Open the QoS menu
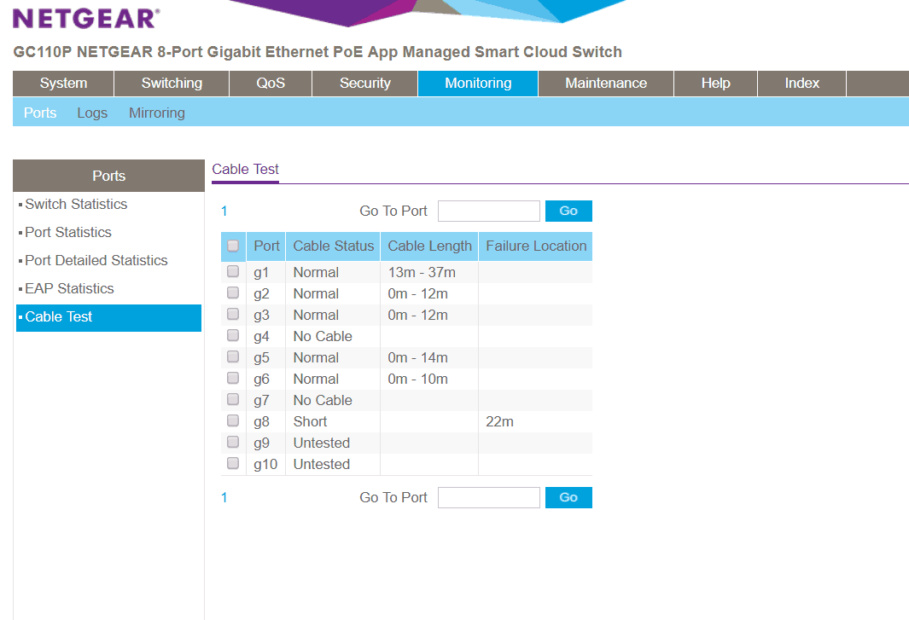Viewport: 909px width, 620px height. click(x=271, y=84)
